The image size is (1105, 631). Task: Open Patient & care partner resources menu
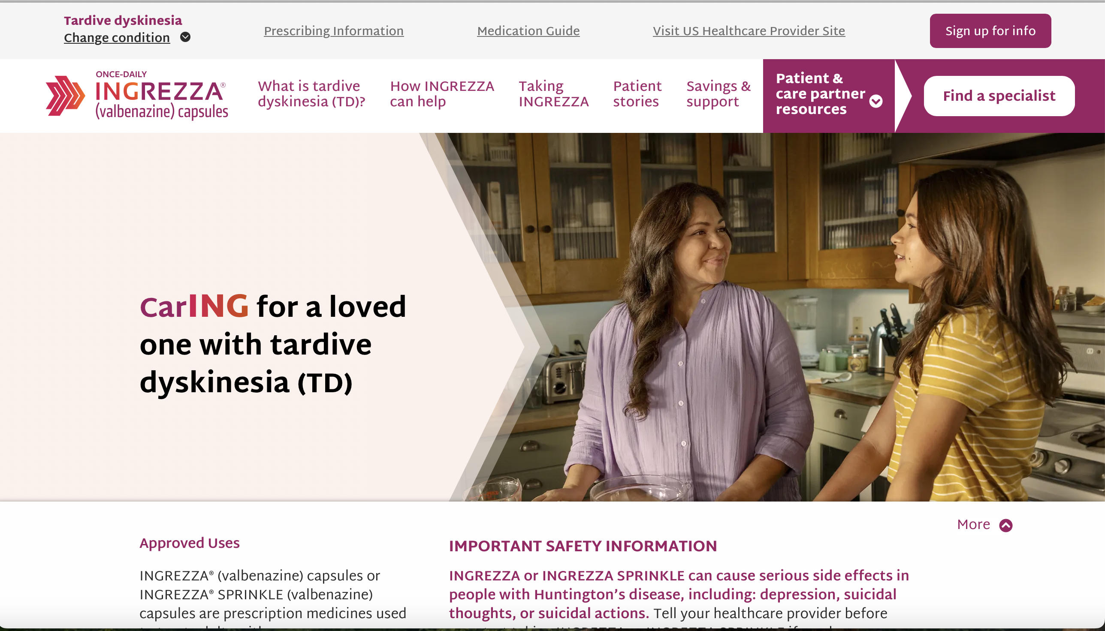(828, 94)
